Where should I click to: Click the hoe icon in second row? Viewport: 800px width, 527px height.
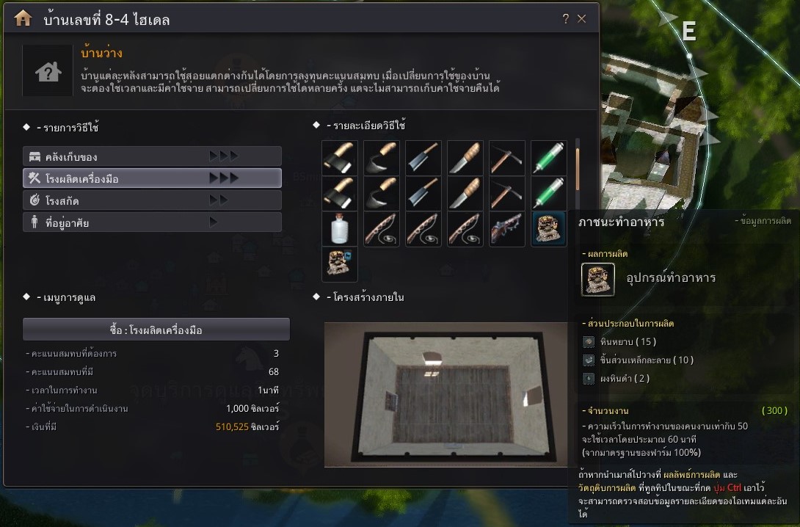point(382,193)
